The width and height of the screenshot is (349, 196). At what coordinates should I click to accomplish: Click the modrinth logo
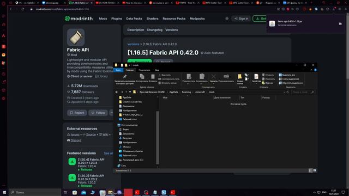click(79, 19)
